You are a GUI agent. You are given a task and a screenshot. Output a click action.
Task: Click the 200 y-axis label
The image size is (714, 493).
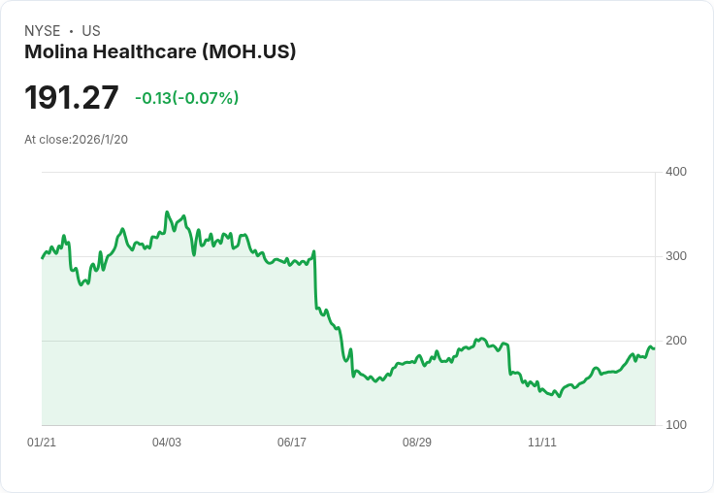coord(676,341)
